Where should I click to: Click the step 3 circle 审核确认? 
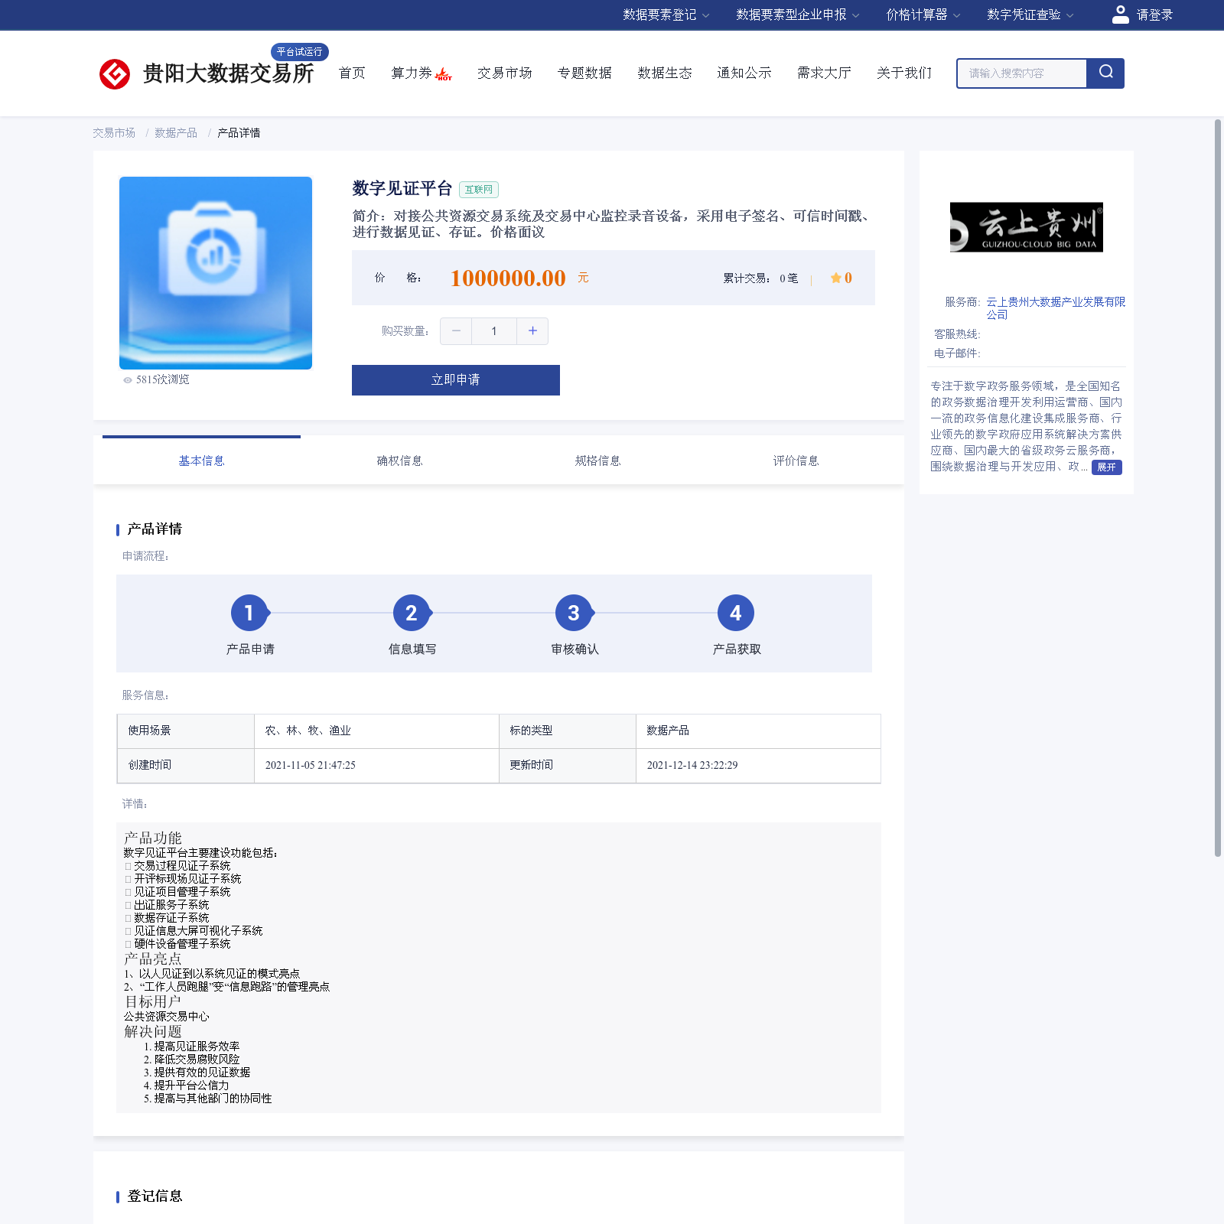tap(574, 613)
